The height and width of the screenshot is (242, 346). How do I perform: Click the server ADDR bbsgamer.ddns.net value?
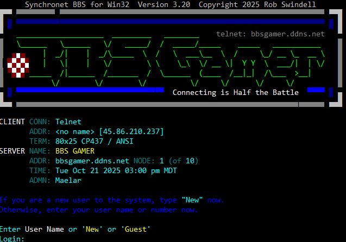coord(92,161)
